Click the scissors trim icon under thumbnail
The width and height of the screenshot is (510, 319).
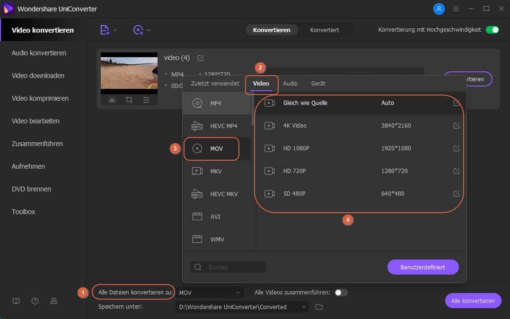(112, 100)
